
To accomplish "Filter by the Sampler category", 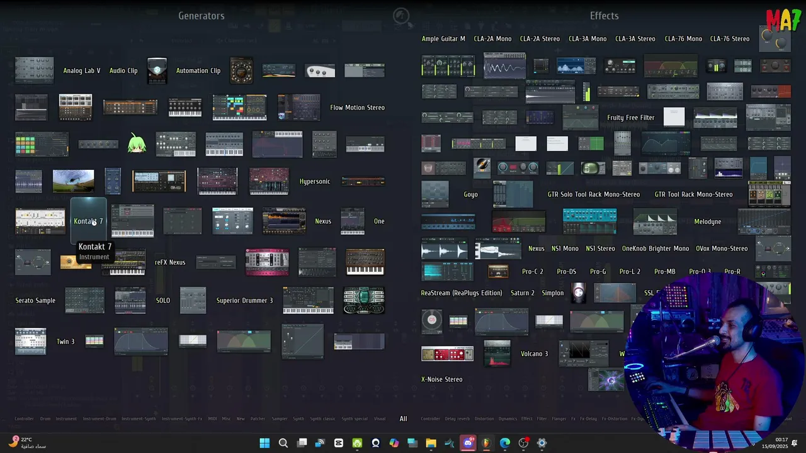I will 280,419.
